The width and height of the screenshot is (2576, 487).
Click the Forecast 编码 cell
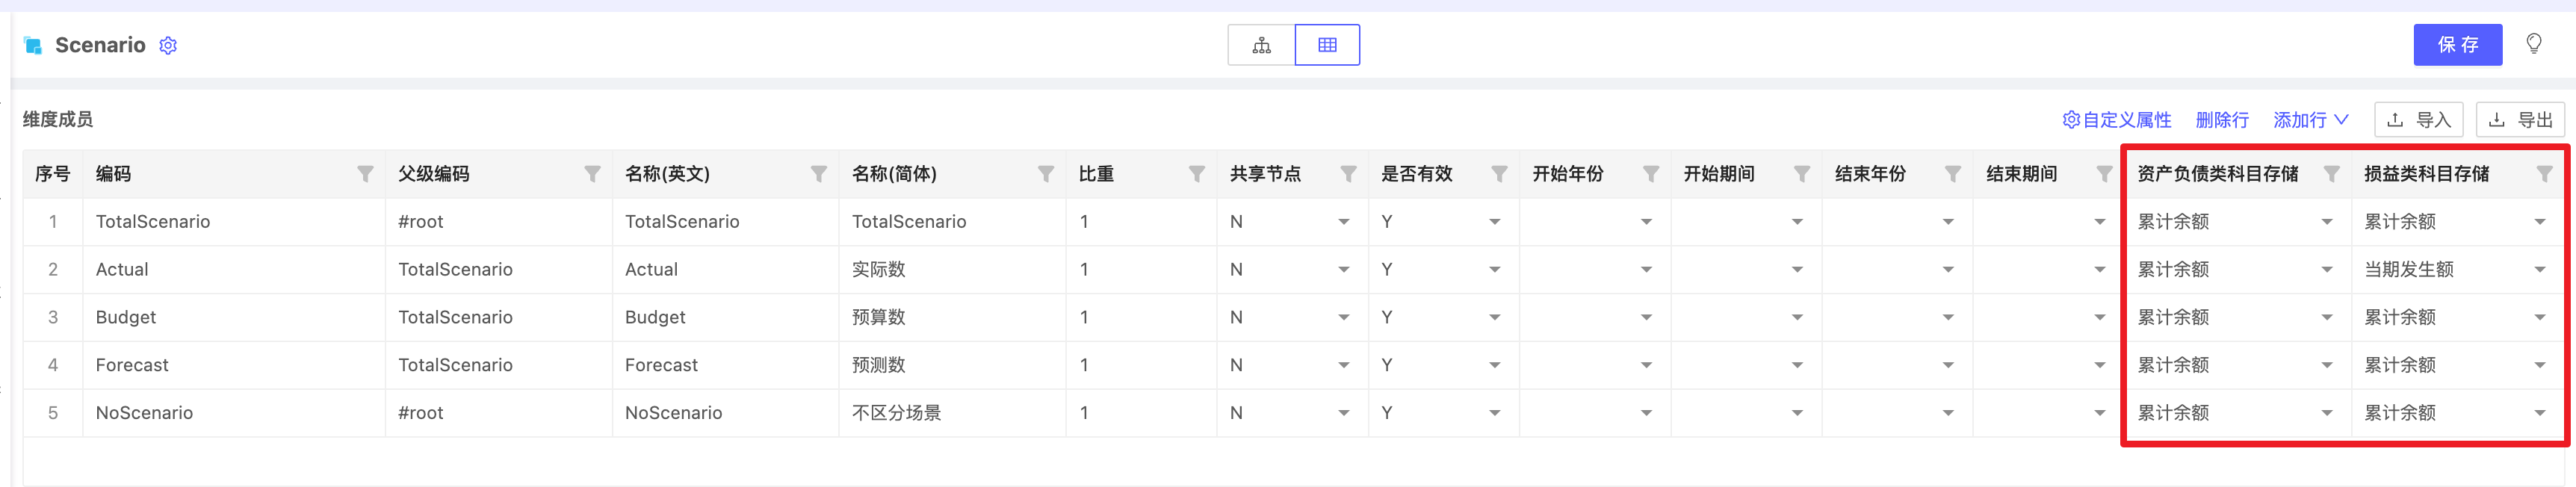(x=132, y=365)
